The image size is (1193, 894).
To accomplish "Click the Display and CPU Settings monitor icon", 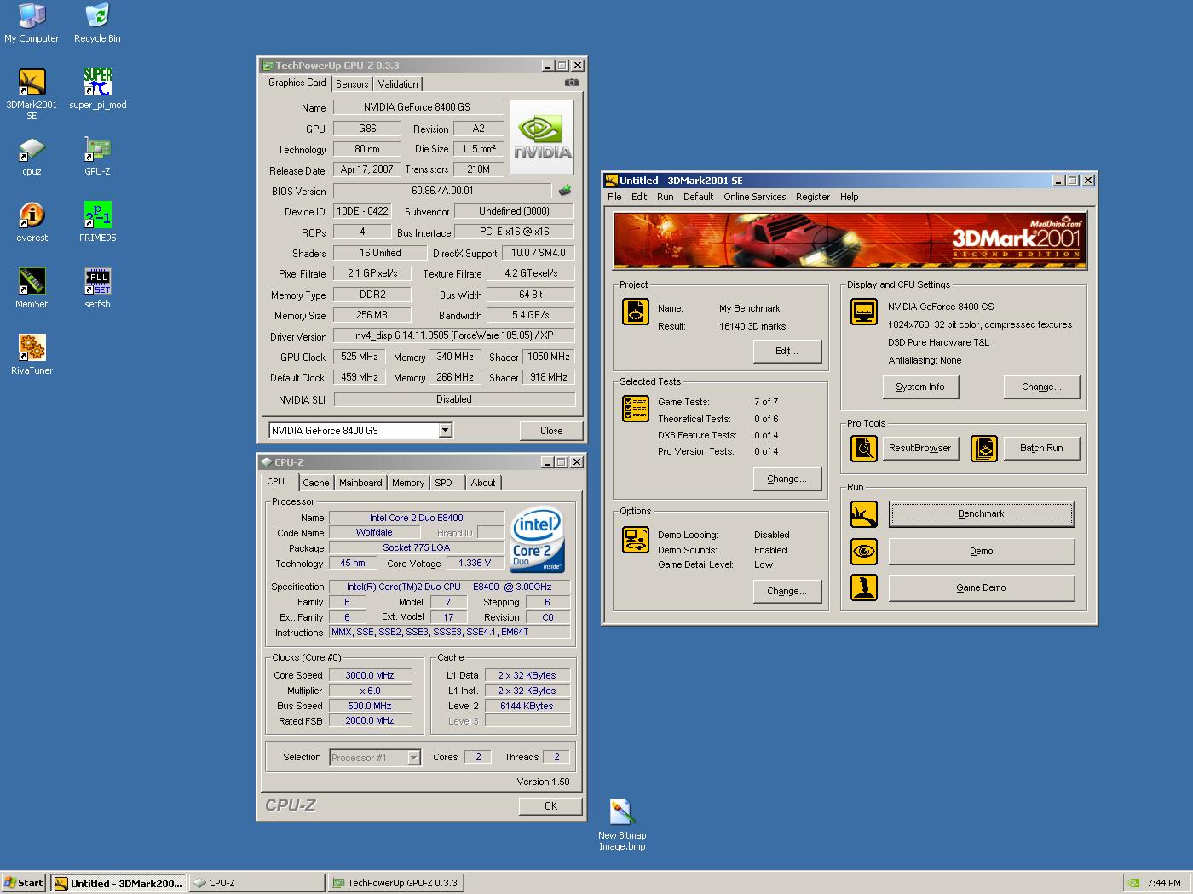I will [x=864, y=312].
